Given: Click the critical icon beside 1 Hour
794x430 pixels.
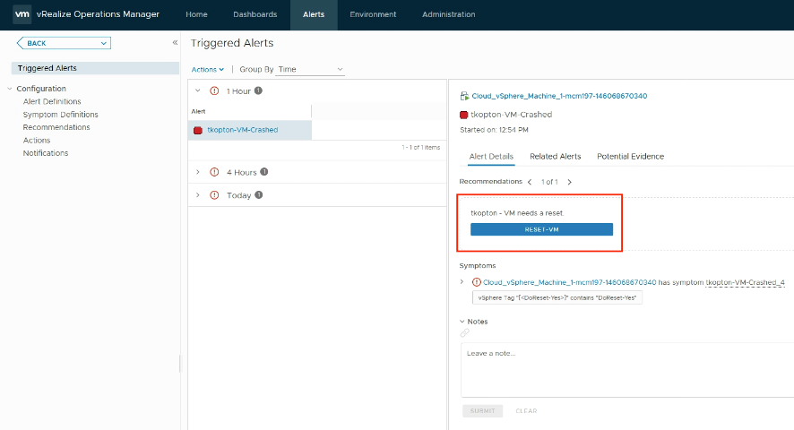Looking at the screenshot, I should [214, 91].
